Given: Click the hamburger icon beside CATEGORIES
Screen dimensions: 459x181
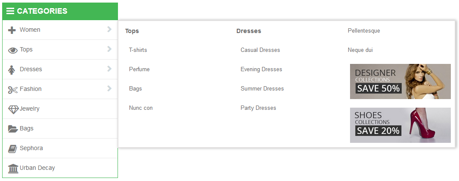Looking at the screenshot, I should point(10,11).
